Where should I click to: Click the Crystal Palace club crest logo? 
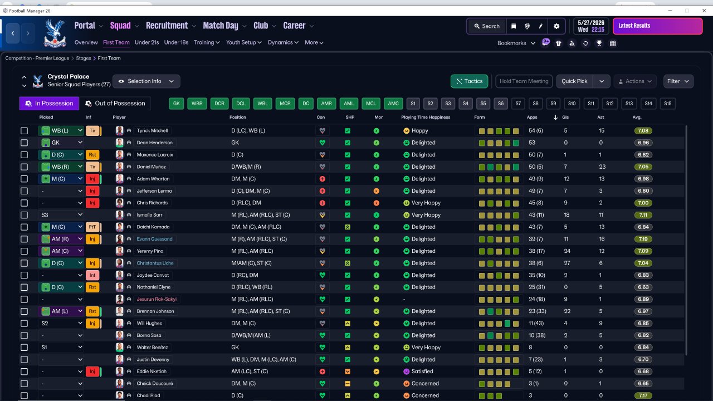coord(55,33)
